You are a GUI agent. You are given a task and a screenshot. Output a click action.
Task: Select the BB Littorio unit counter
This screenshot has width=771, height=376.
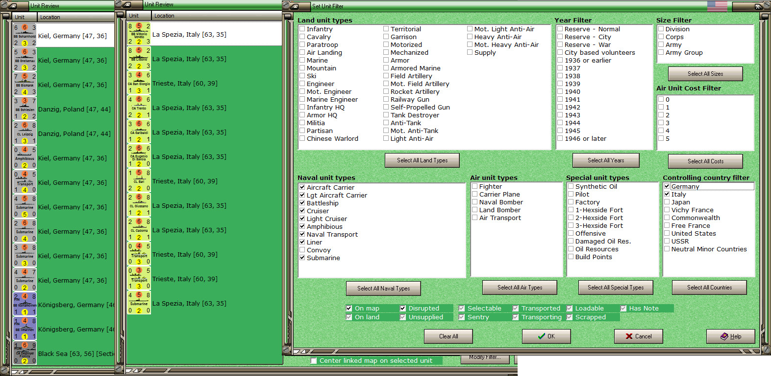pos(139,58)
